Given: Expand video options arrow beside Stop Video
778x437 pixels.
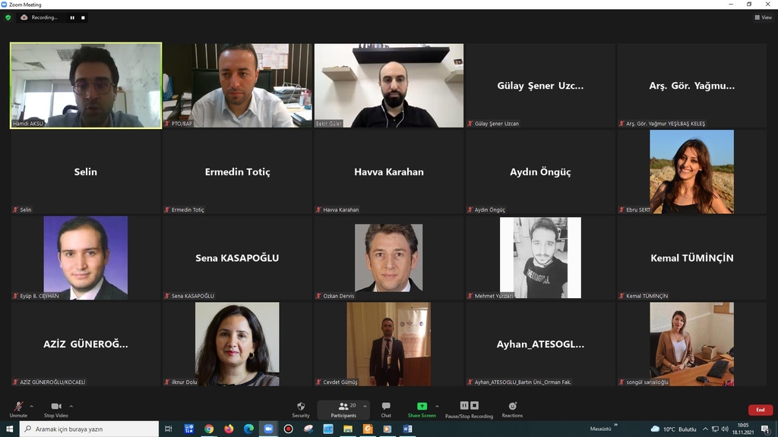Looking at the screenshot, I should 71,406.
